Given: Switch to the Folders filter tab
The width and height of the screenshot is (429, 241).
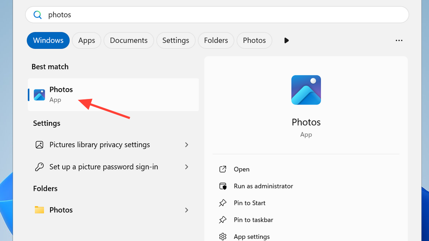Looking at the screenshot, I should tap(216, 40).
